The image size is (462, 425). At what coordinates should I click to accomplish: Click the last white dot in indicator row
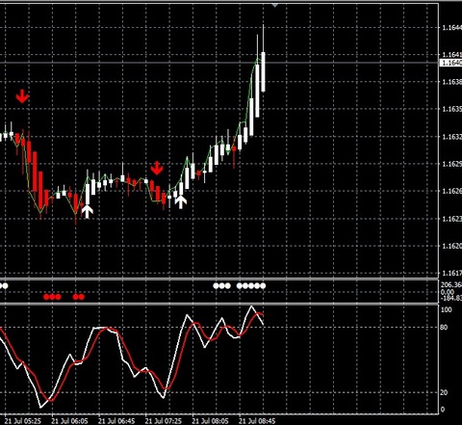click(x=263, y=285)
